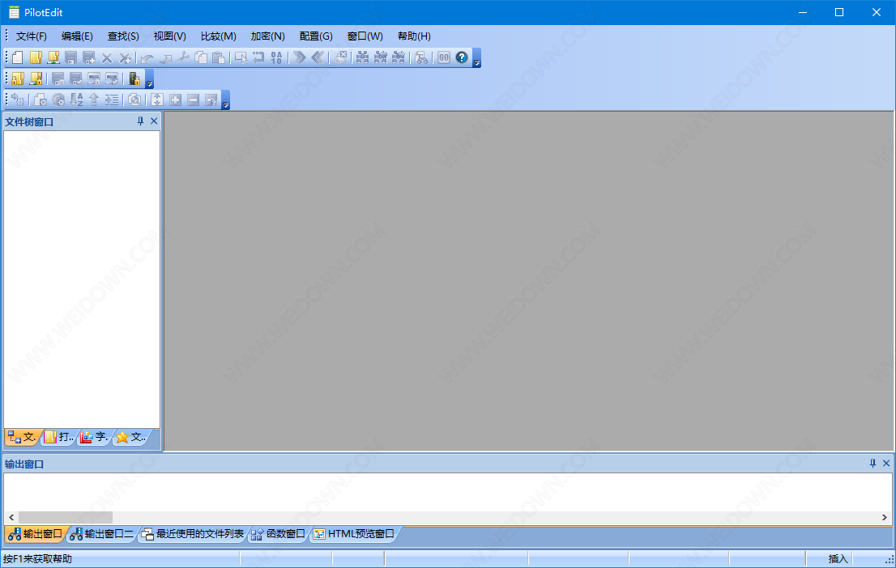This screenshot has height=568, width=896.
Task: Open the 配置(G) menu
Action: (316, 36)
